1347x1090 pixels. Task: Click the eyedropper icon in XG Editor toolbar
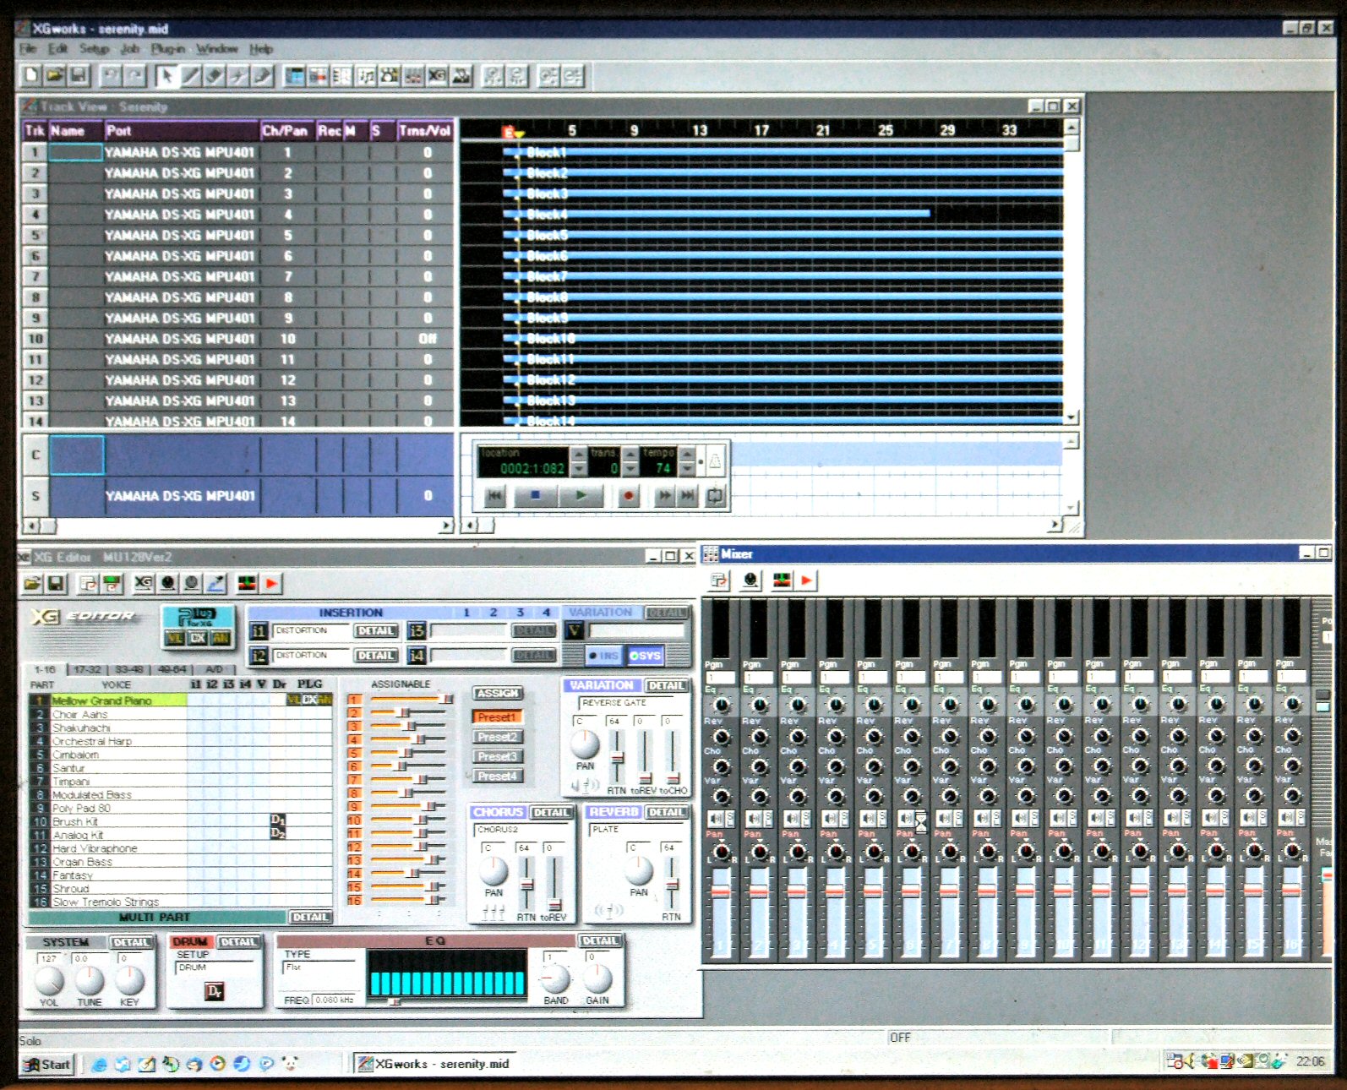[216, 583]
